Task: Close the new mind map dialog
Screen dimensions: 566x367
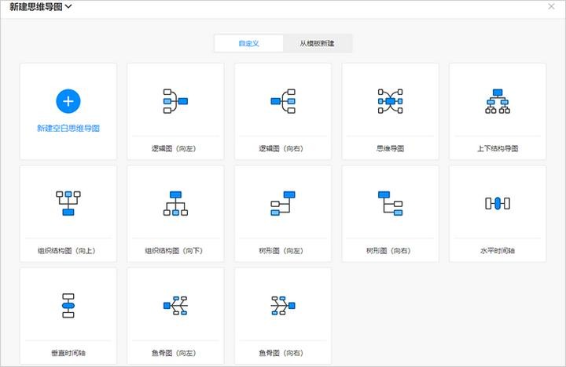Action: tap(551, 6)
